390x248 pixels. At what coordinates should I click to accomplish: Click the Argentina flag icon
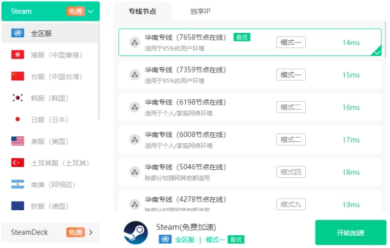click(18, 184)
